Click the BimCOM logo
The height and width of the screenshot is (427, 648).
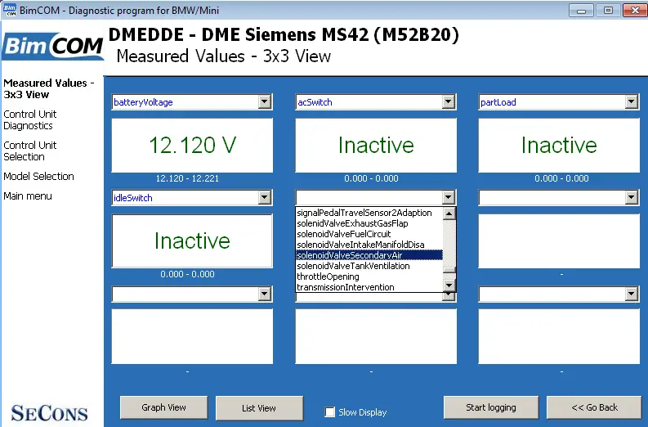point(53,46)
